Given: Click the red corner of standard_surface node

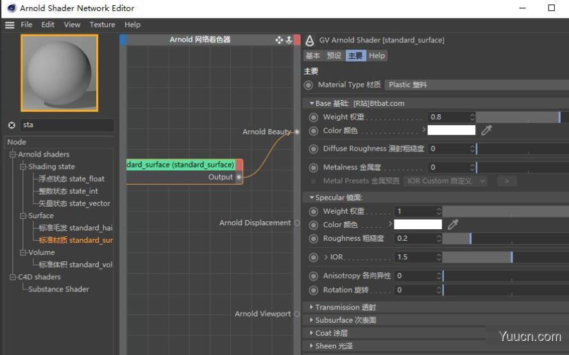Looking at the screenshot, I should (x=239, y=164).
